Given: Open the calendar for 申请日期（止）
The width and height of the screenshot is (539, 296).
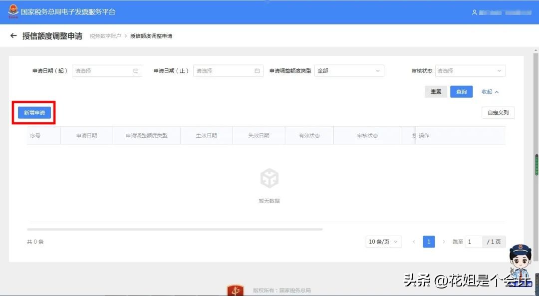Looking at the screenshot, I should 258,70.
